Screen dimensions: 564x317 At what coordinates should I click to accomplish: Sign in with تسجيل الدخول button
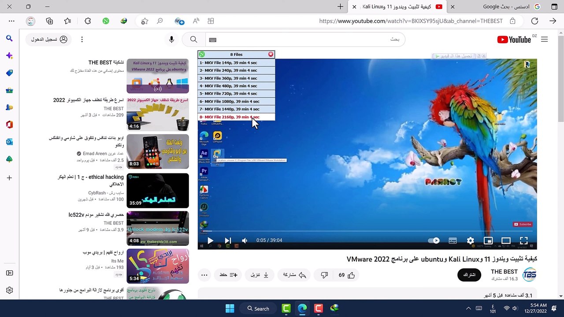click(x=49, y=40)
